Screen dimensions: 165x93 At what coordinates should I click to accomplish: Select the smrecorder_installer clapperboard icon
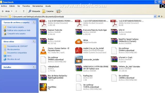pos(79,60)
